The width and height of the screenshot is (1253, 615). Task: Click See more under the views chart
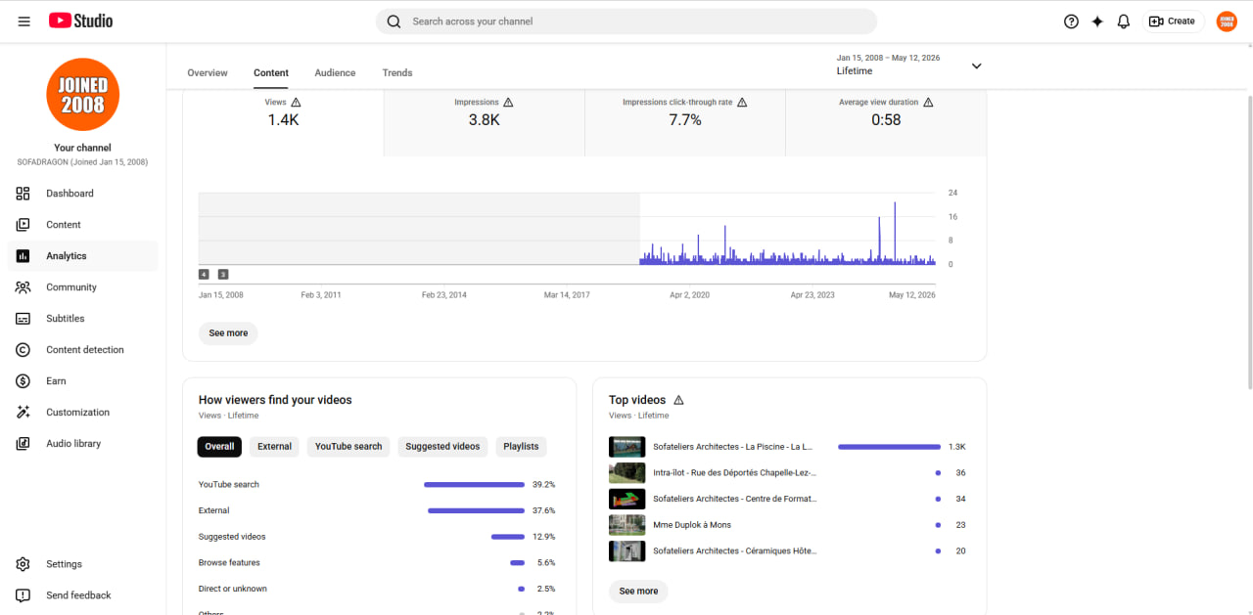tap(228, 333)
